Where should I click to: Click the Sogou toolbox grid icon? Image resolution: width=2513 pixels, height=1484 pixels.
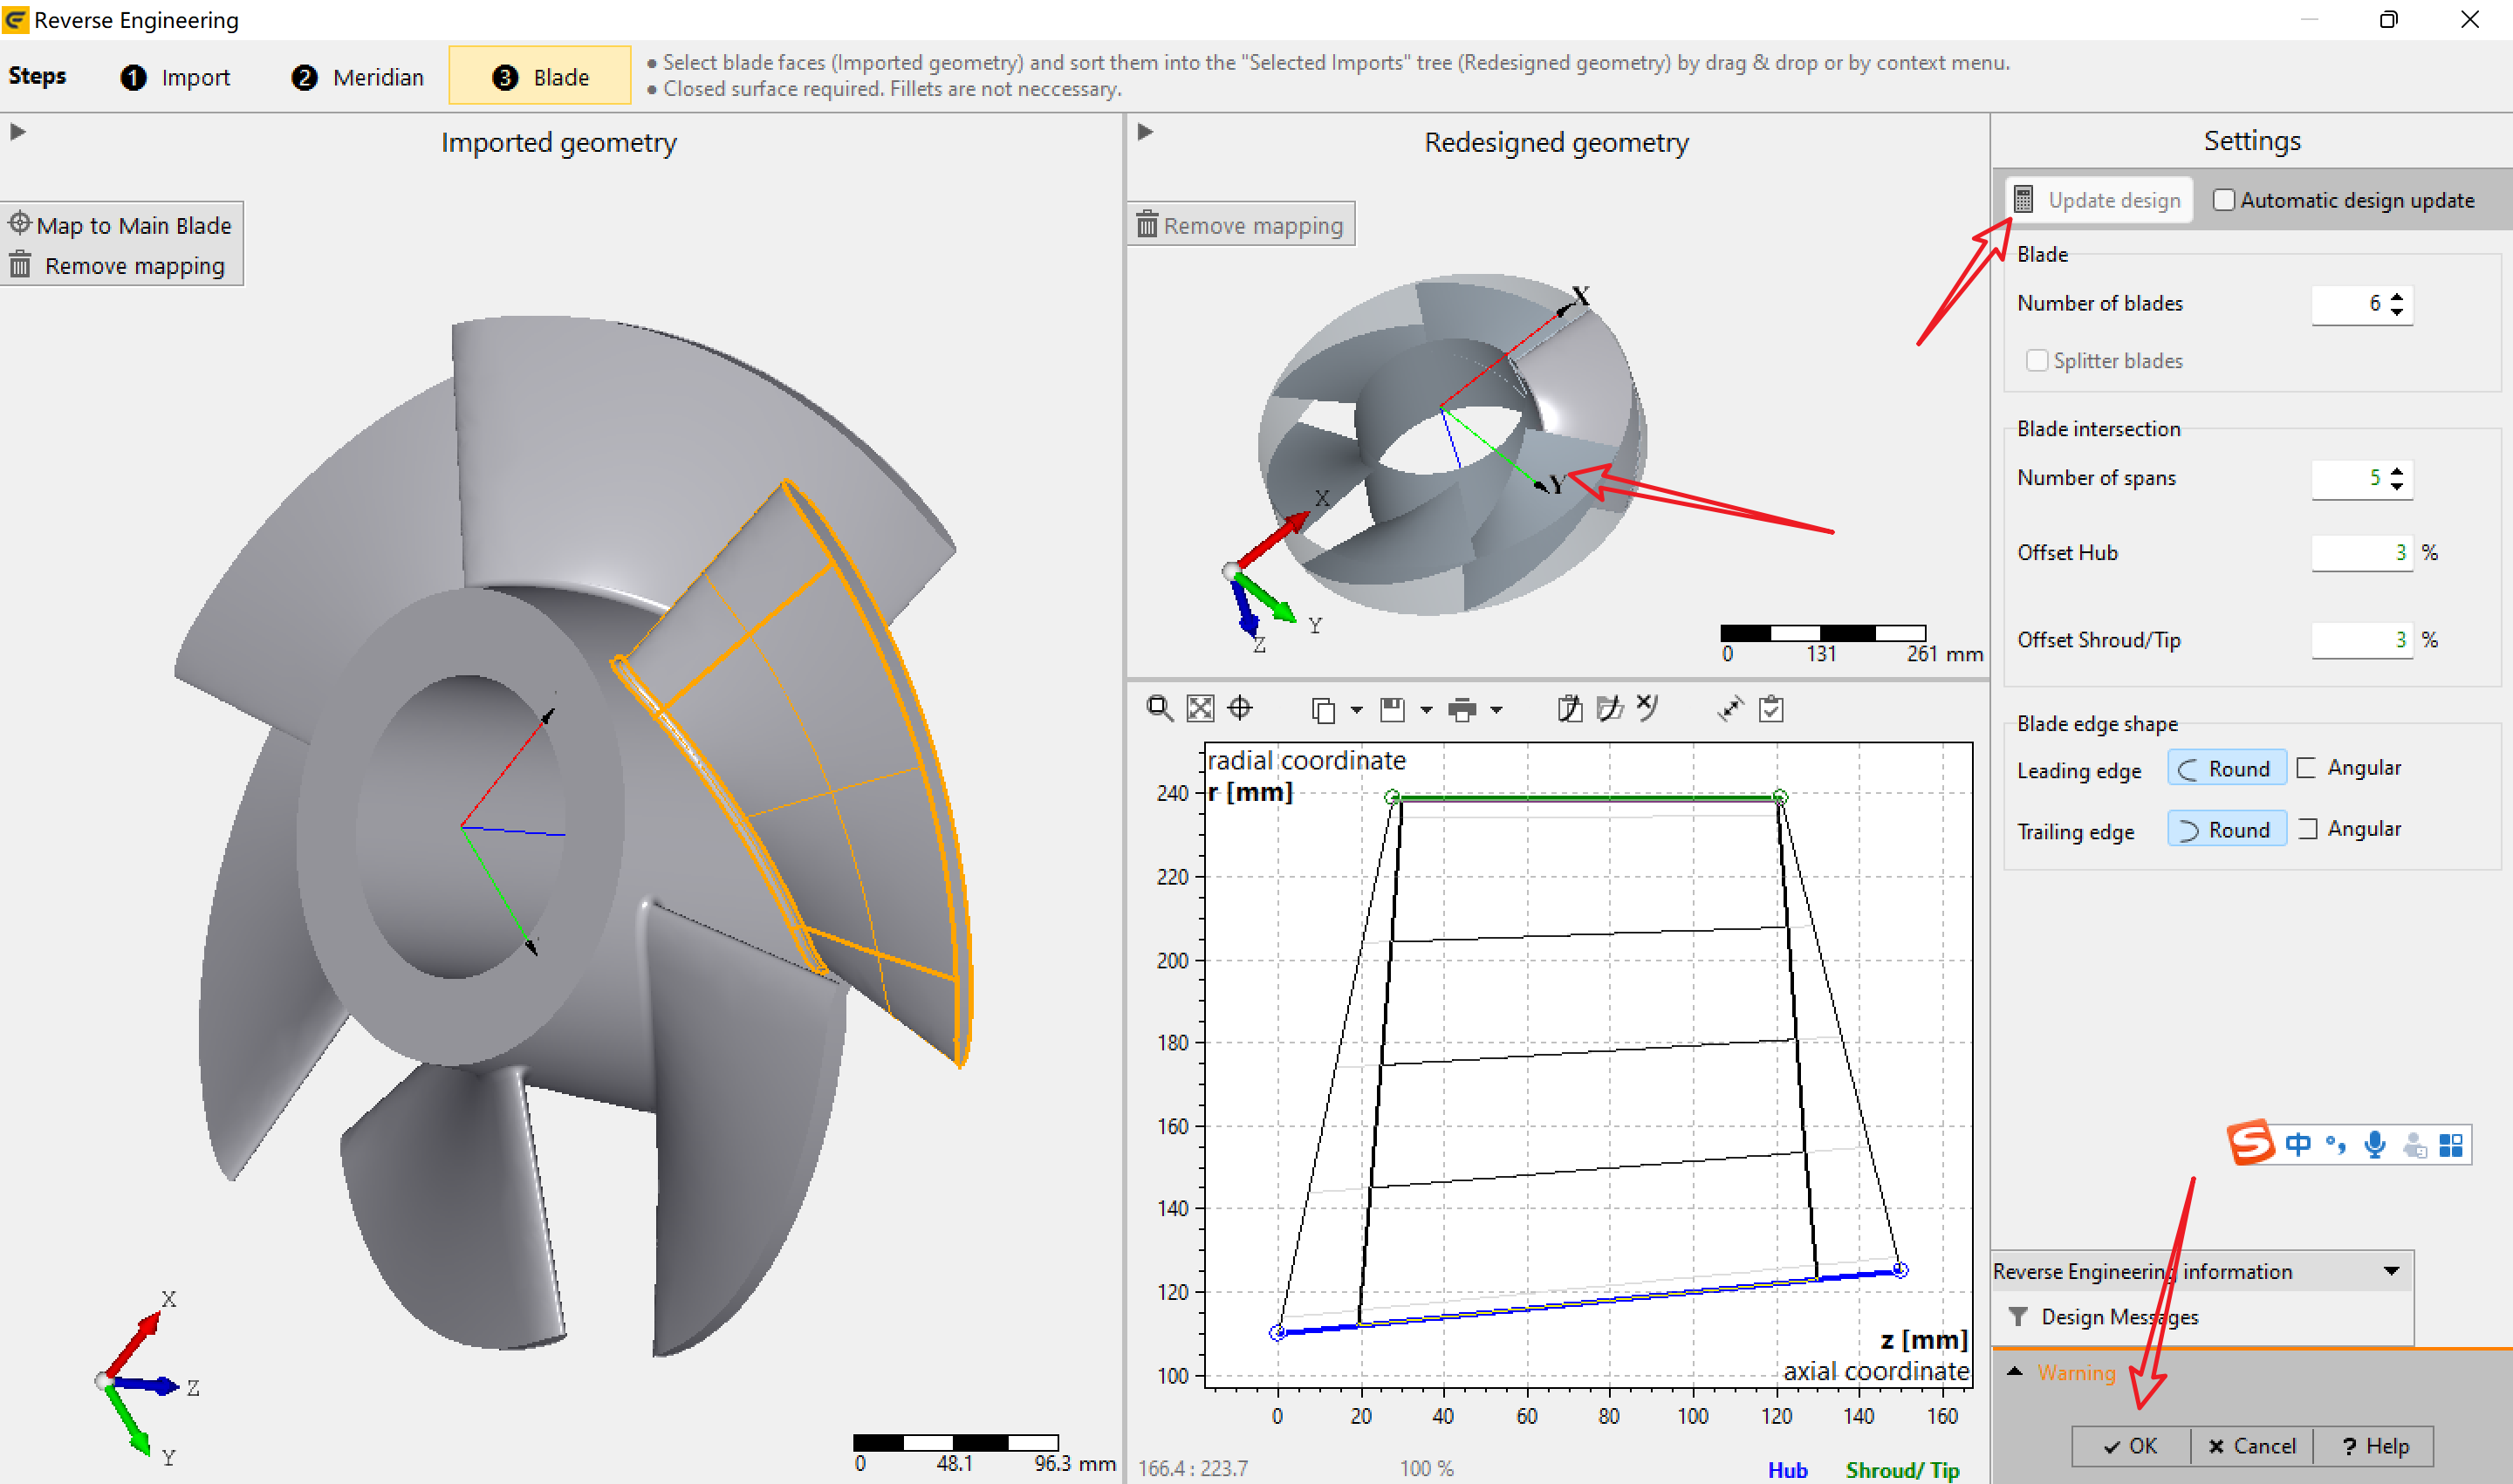[2451, 1145]
